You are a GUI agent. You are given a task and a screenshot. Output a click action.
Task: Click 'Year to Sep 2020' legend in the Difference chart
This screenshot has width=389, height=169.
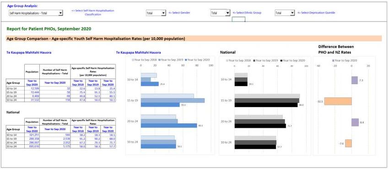pyautogui.click(x=345, y=60)
